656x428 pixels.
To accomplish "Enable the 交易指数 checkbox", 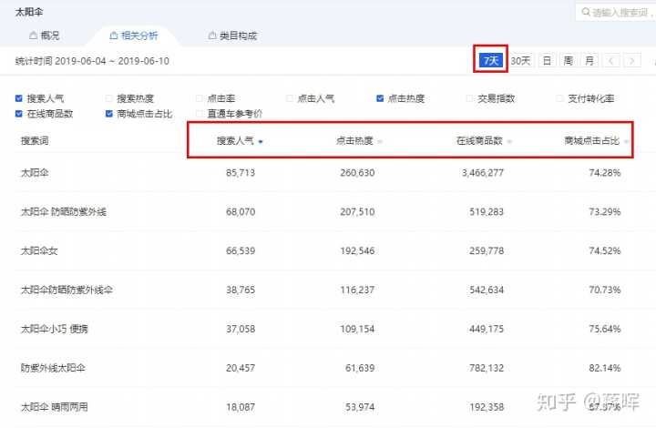I will coord(470,98).
